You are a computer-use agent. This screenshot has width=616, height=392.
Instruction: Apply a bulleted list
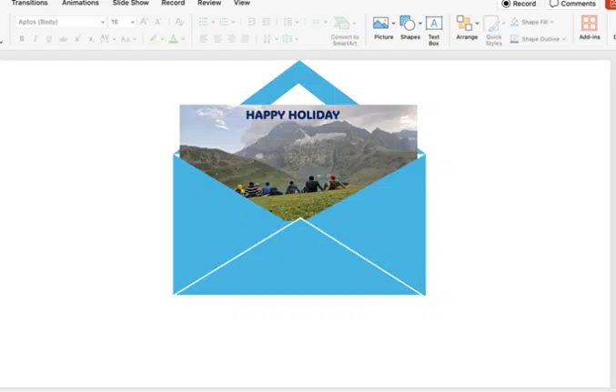203,22
